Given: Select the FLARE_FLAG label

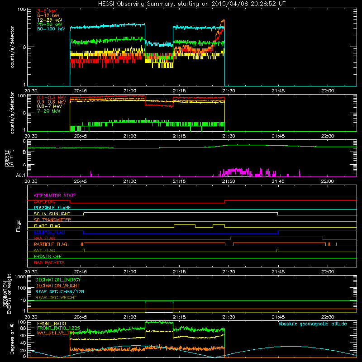Looking at the screenshot, I should coord(47,226).
